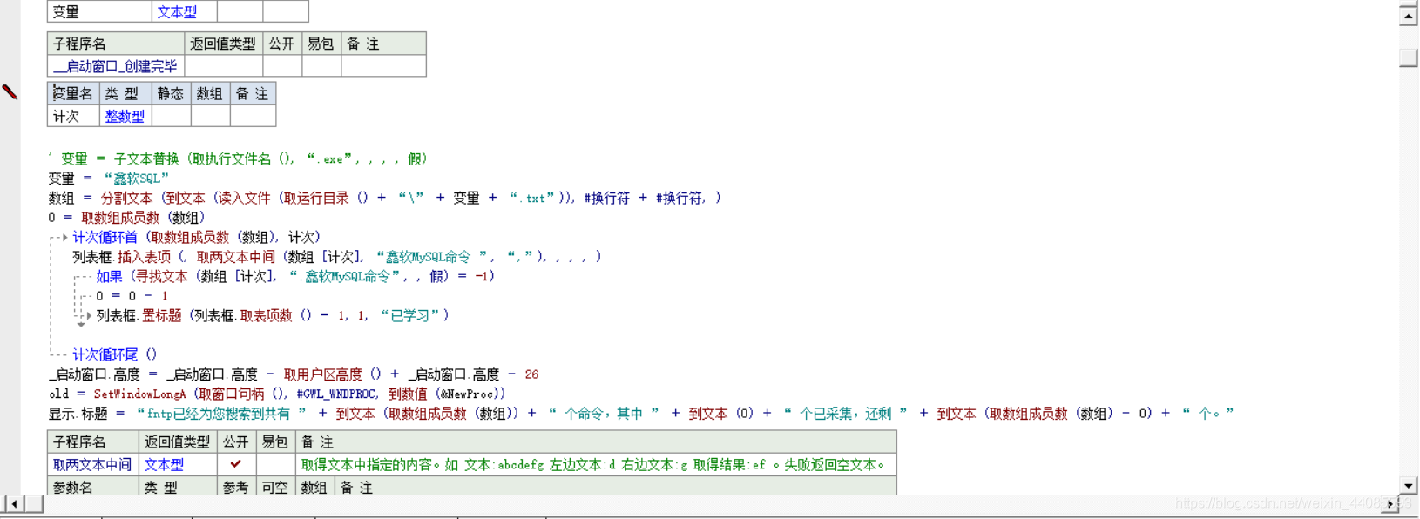Click the 可空 column header
1420x519 pixels.
point(275,488)
